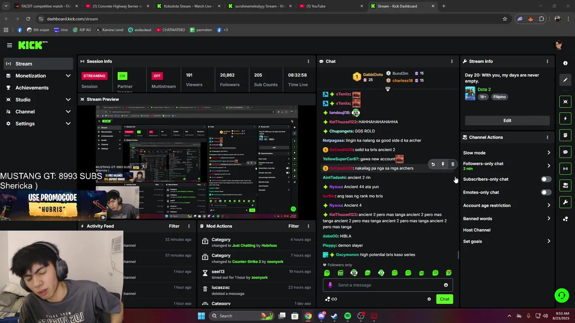
Task: Open the emoji picker in message box
Action: (446, 285)
